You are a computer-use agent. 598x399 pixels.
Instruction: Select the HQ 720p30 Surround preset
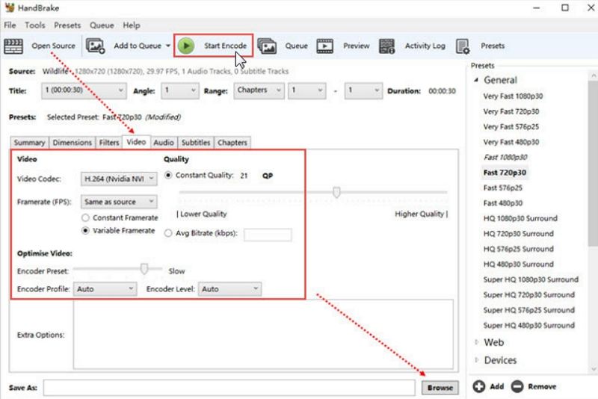click(x=518, y=233)
